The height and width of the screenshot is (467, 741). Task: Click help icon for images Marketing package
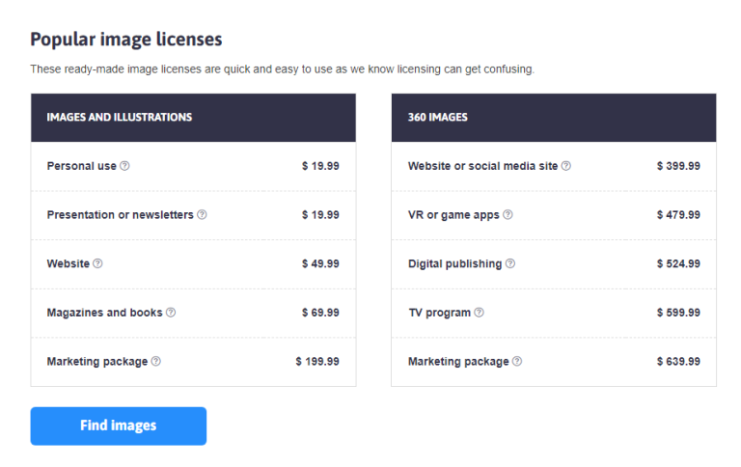[x=156, y=362]
